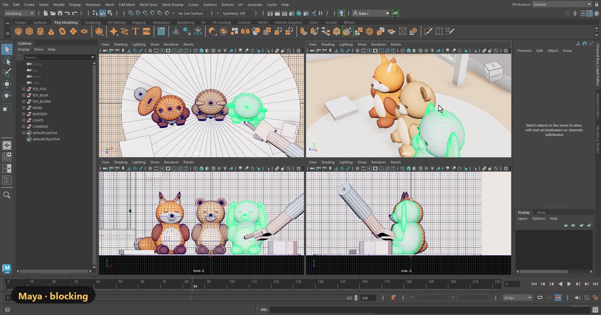Image resolution: width=601 pixels, height=315 pixels.
Task: Open the Deform menu
Action: click(x=227, y=5)
